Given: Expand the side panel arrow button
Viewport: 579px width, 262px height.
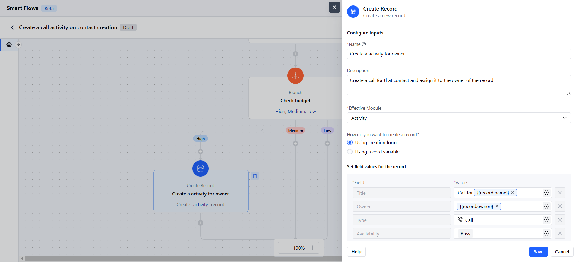Looking at the screenshot, I should click(x=18, y=45).
